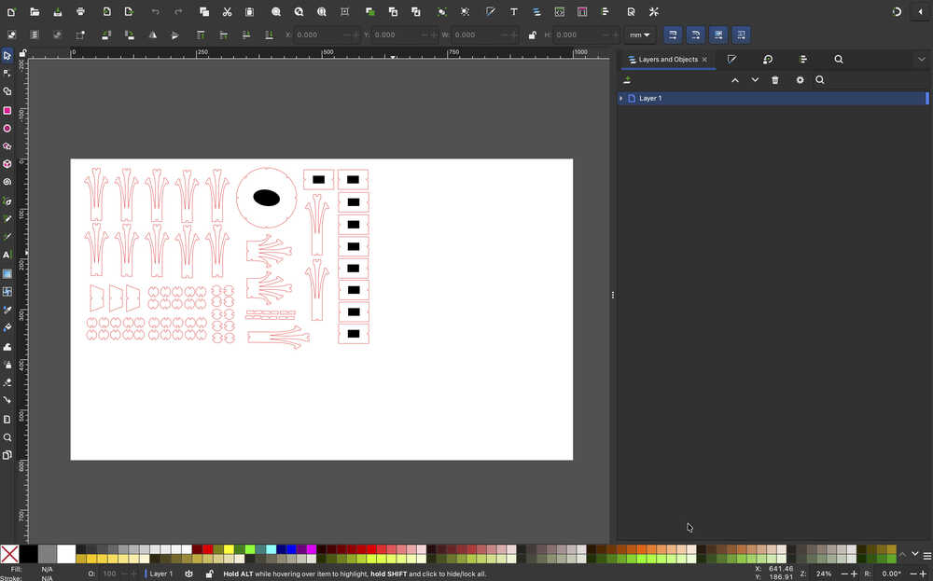Select the Dropper color picker tool
Screen dimensions: 933x581
coord(7,310)
